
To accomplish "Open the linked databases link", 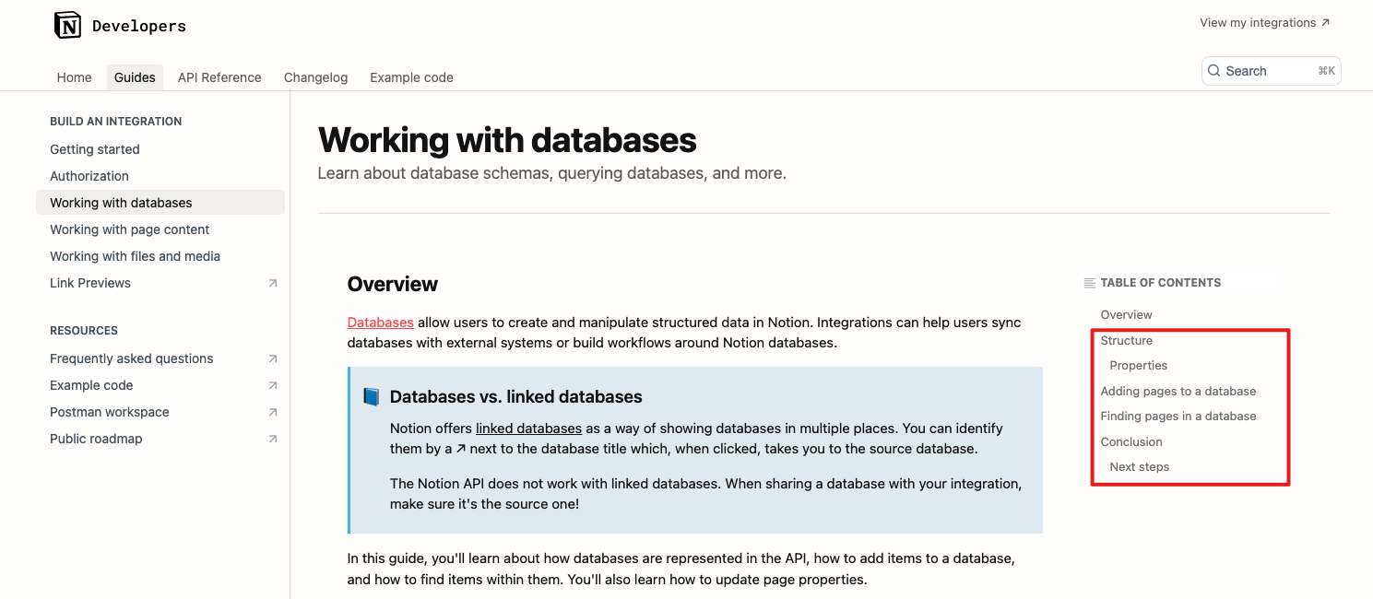I will [x=528, y=429].
